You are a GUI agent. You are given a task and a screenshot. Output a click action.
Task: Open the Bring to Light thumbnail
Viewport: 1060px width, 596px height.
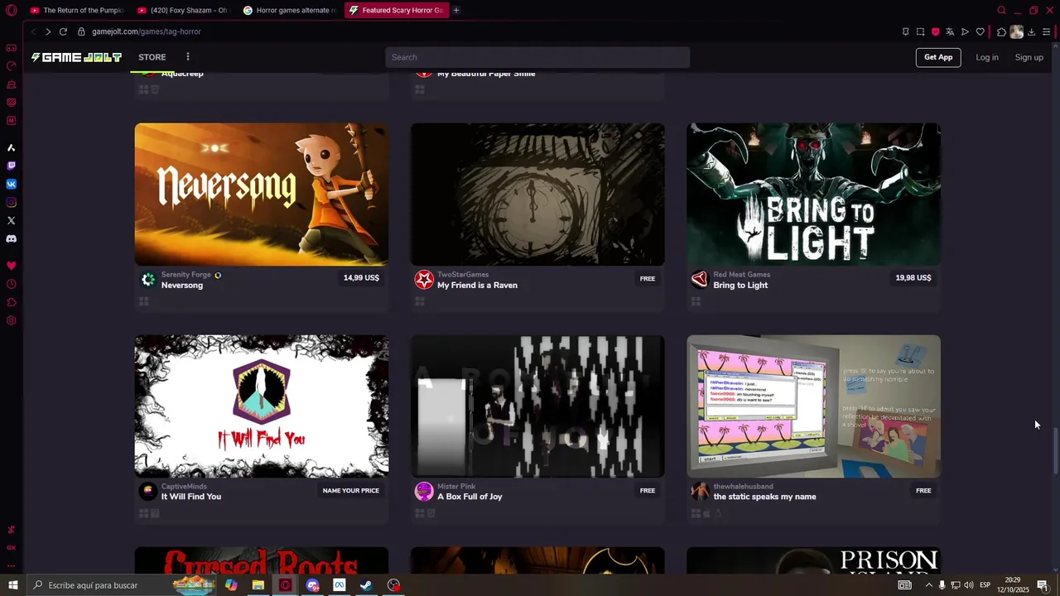[x=813, y=195]
